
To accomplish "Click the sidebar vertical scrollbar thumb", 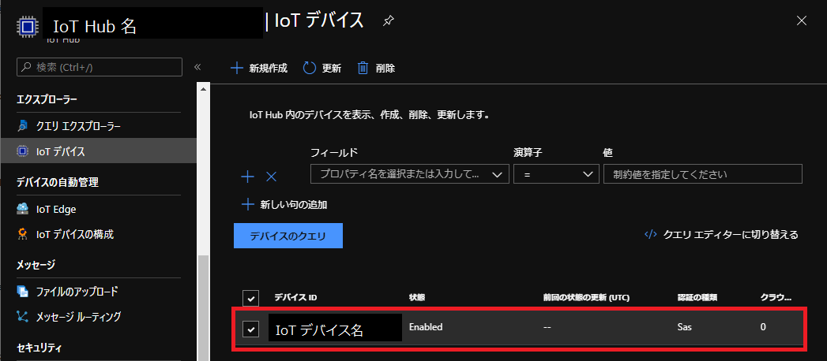I will point(203,308).
